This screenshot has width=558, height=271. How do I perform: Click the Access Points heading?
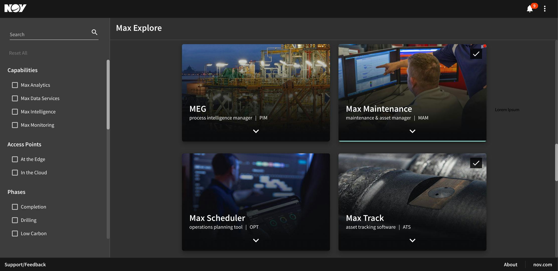point(24,144)
